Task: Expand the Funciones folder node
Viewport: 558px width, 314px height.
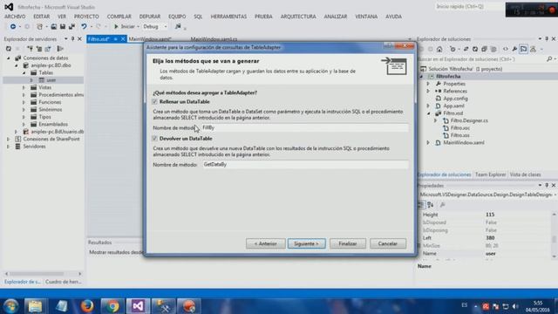Action: pos(24,102)
